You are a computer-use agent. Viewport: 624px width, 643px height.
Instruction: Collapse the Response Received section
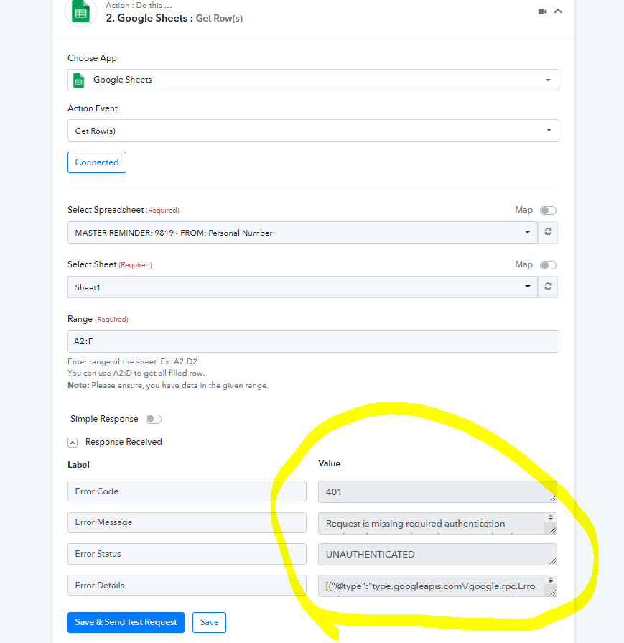tap(73, 443)
